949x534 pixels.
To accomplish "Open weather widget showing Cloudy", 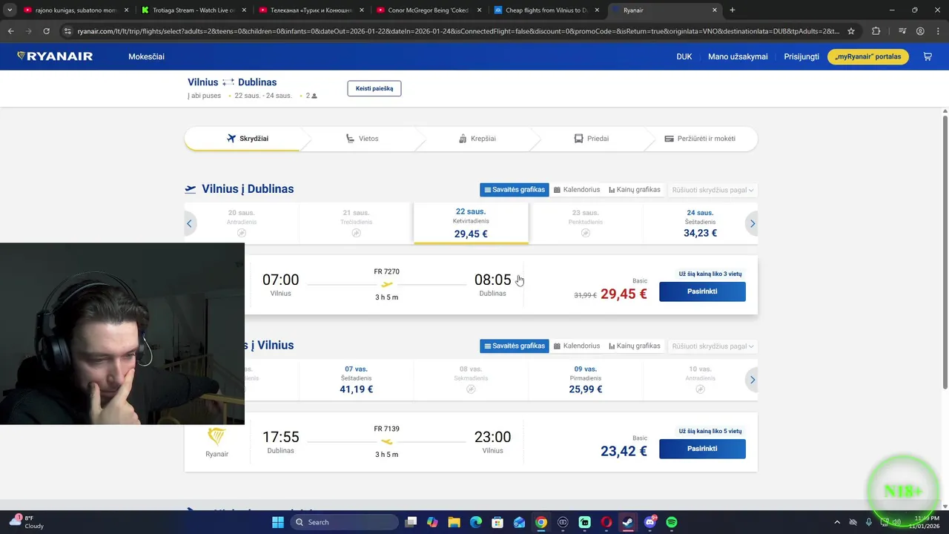I will coord(26,522).
